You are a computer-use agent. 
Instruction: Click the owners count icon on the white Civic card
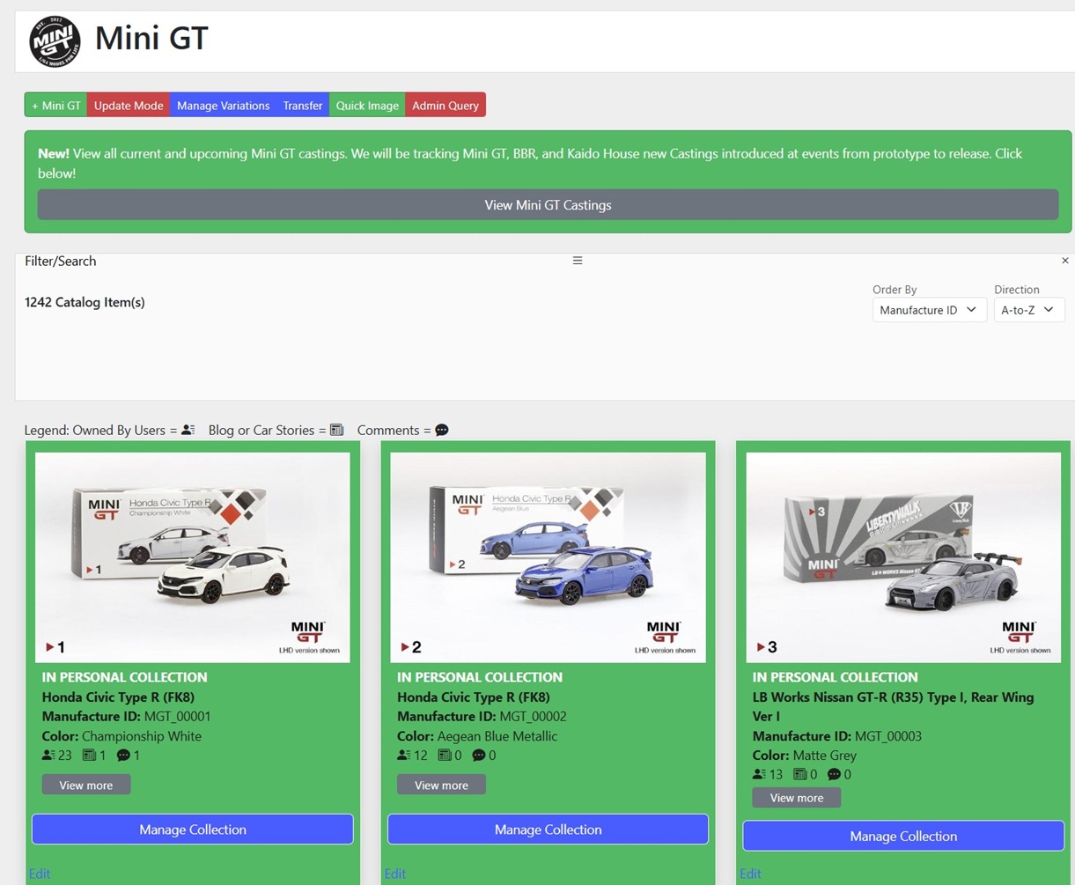pyautogui.click(x=49, y=755)
